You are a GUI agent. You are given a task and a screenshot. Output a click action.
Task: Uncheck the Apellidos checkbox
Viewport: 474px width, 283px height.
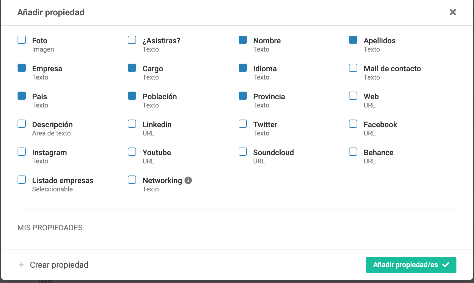pyautogui.click(x=353, y=40)
